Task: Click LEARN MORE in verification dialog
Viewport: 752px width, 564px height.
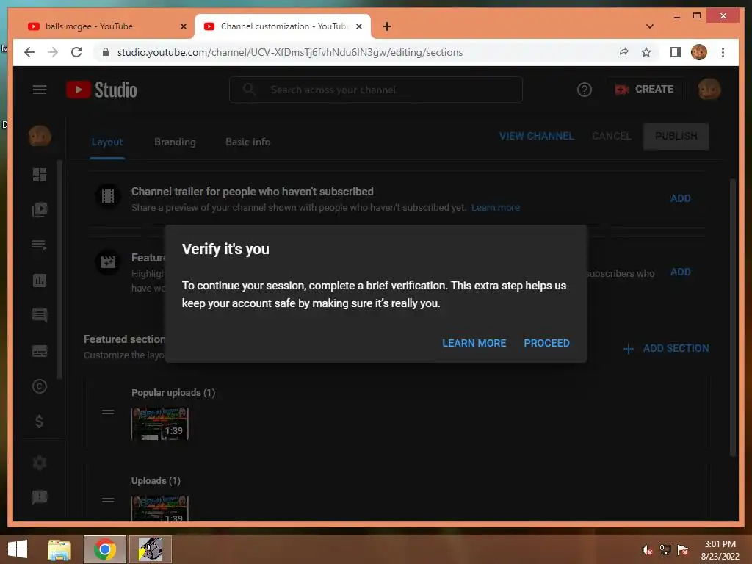Action: pos(474,343)
